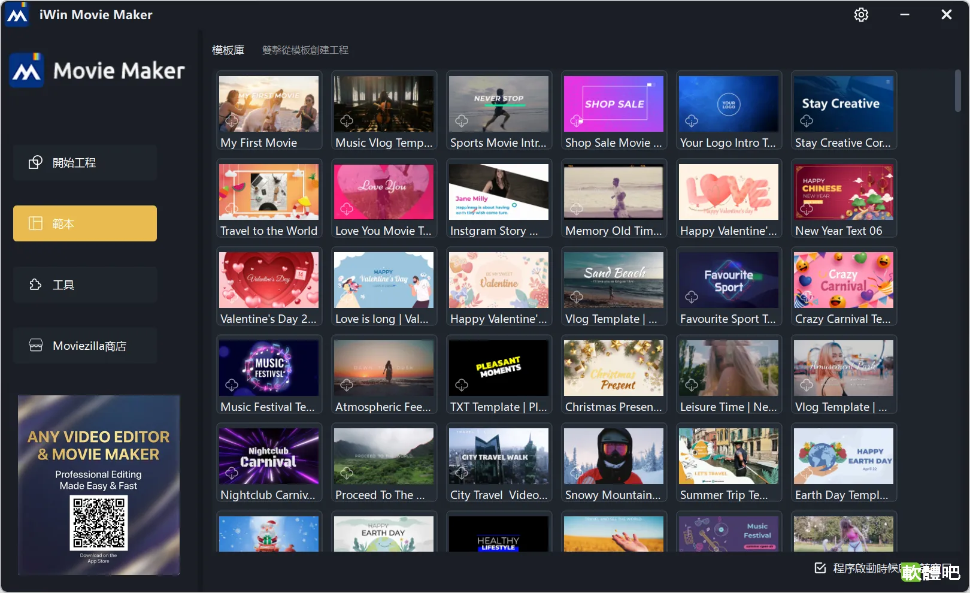Select Christmas Present template thumbnail
Viewport: 970px width, 593px height.
[614, 368]
